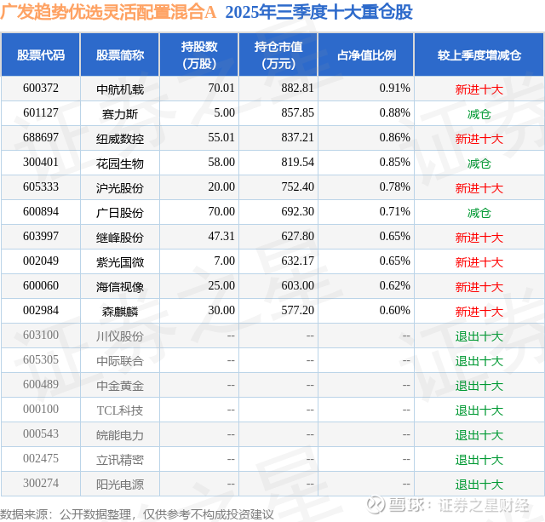
Task: Select the 退出十大 label for 川仪股份
Action: (479, 336)
